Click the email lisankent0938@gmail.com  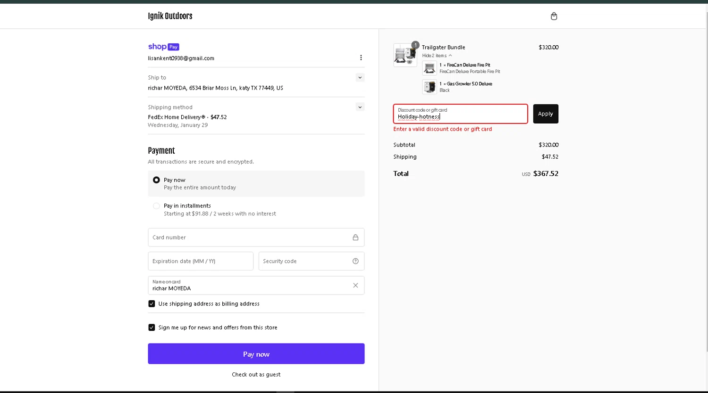click(x=181, y=58)
